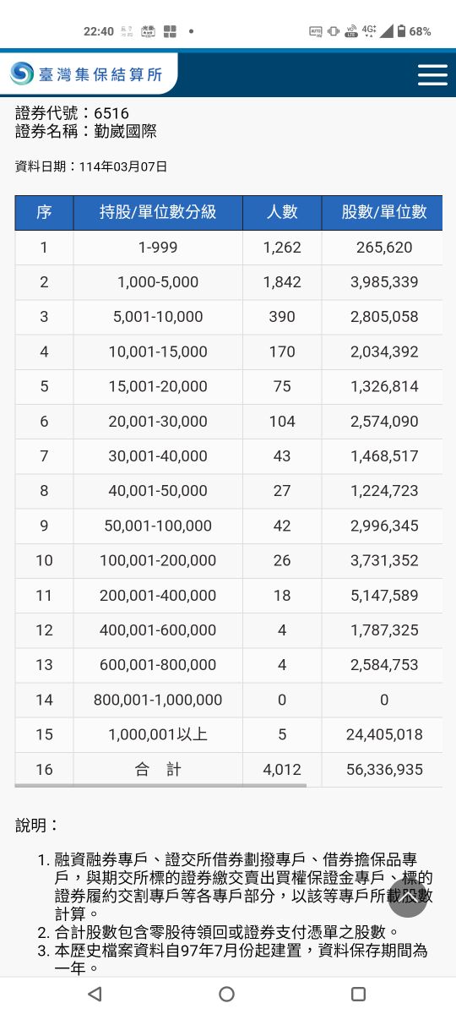Tap the Android home circle icon
The height and width of the screenshot is (1014, 456).
pyautogui.click(x=226, y=994)
